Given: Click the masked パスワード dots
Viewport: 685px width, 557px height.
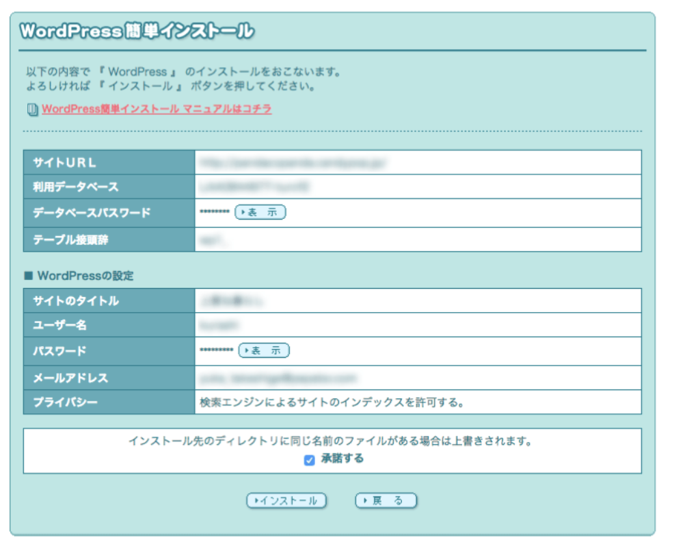Looking at the screenshot, I should (x=217, y=351).
